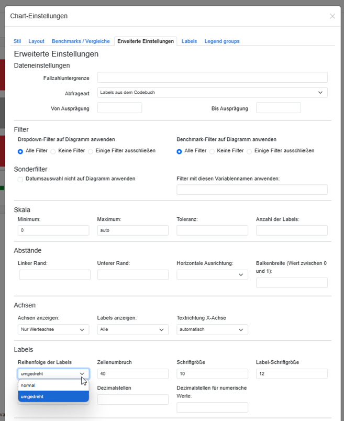Select Alle Filter for Dropdown-Filter
This screenshot has width=344, height=421.
20,151
